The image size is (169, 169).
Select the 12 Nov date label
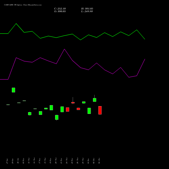coord(29,161)
